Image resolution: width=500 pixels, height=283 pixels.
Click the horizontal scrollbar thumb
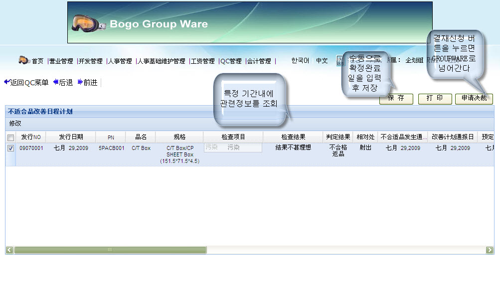point(110,250)
